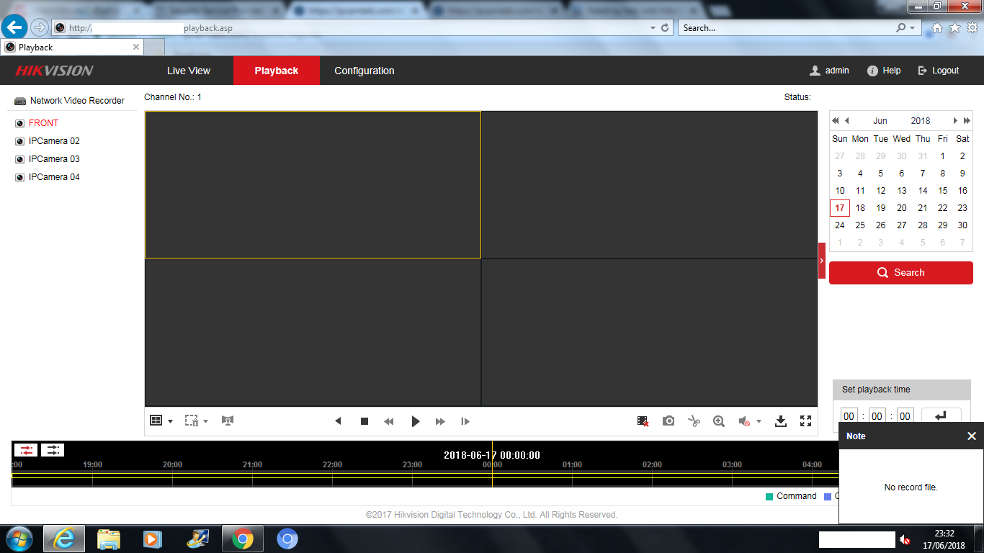The width and height of the screenshot is (984, 553).
Task: Enable digital zoom magnifier icon
Action: (x=718, y=421)
